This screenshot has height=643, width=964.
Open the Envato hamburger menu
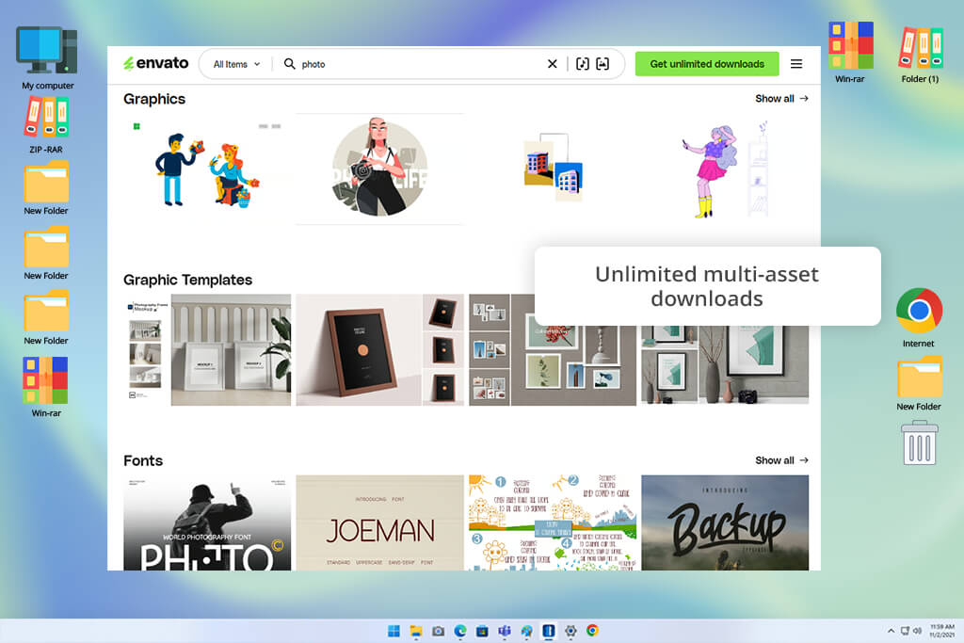[x=796, y=64]
